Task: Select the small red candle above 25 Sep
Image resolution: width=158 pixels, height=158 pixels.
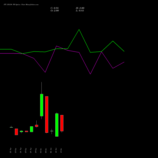Action: click(27, 131)
